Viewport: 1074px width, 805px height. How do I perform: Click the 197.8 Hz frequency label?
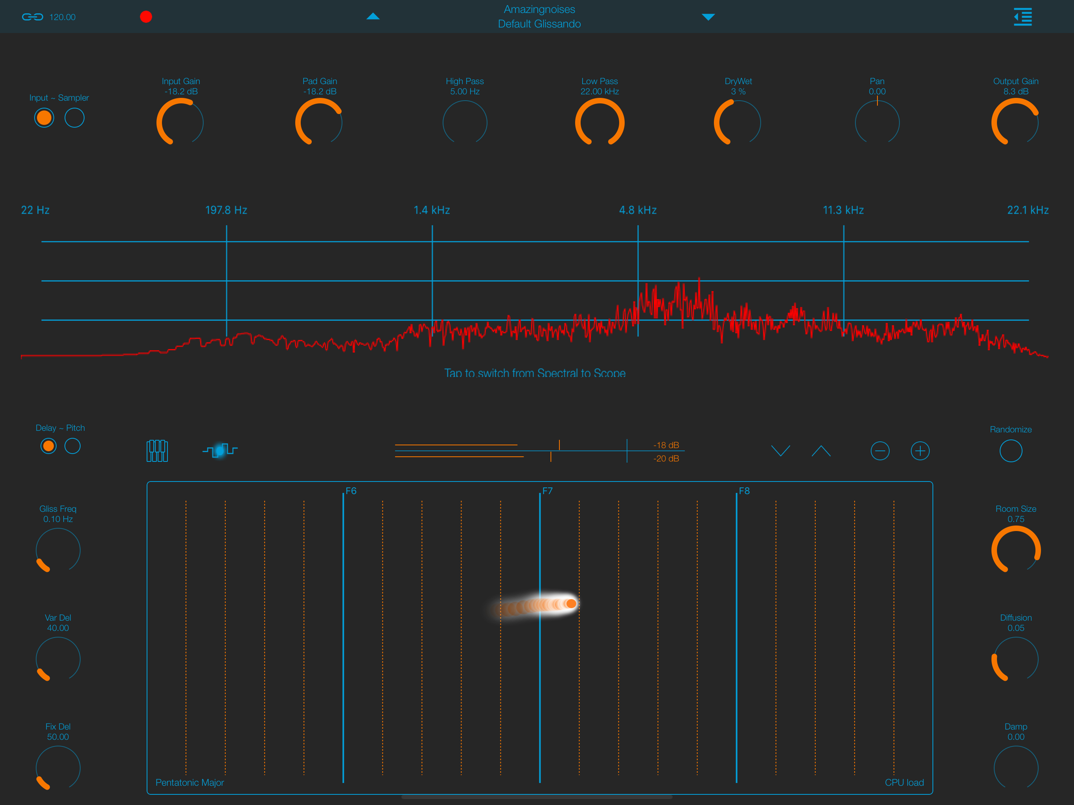(x=226, y=210)
